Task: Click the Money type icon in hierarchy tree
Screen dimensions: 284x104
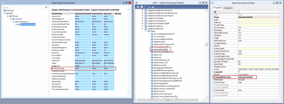Action: 11,16
